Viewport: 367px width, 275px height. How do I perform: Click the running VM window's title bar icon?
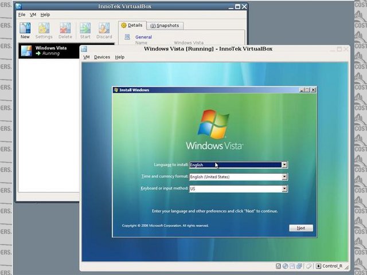tap(84, 49)
